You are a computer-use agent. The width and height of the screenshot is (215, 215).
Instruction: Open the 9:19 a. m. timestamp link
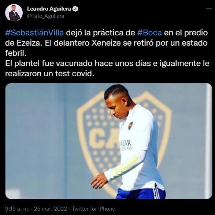tap(17, 209)
